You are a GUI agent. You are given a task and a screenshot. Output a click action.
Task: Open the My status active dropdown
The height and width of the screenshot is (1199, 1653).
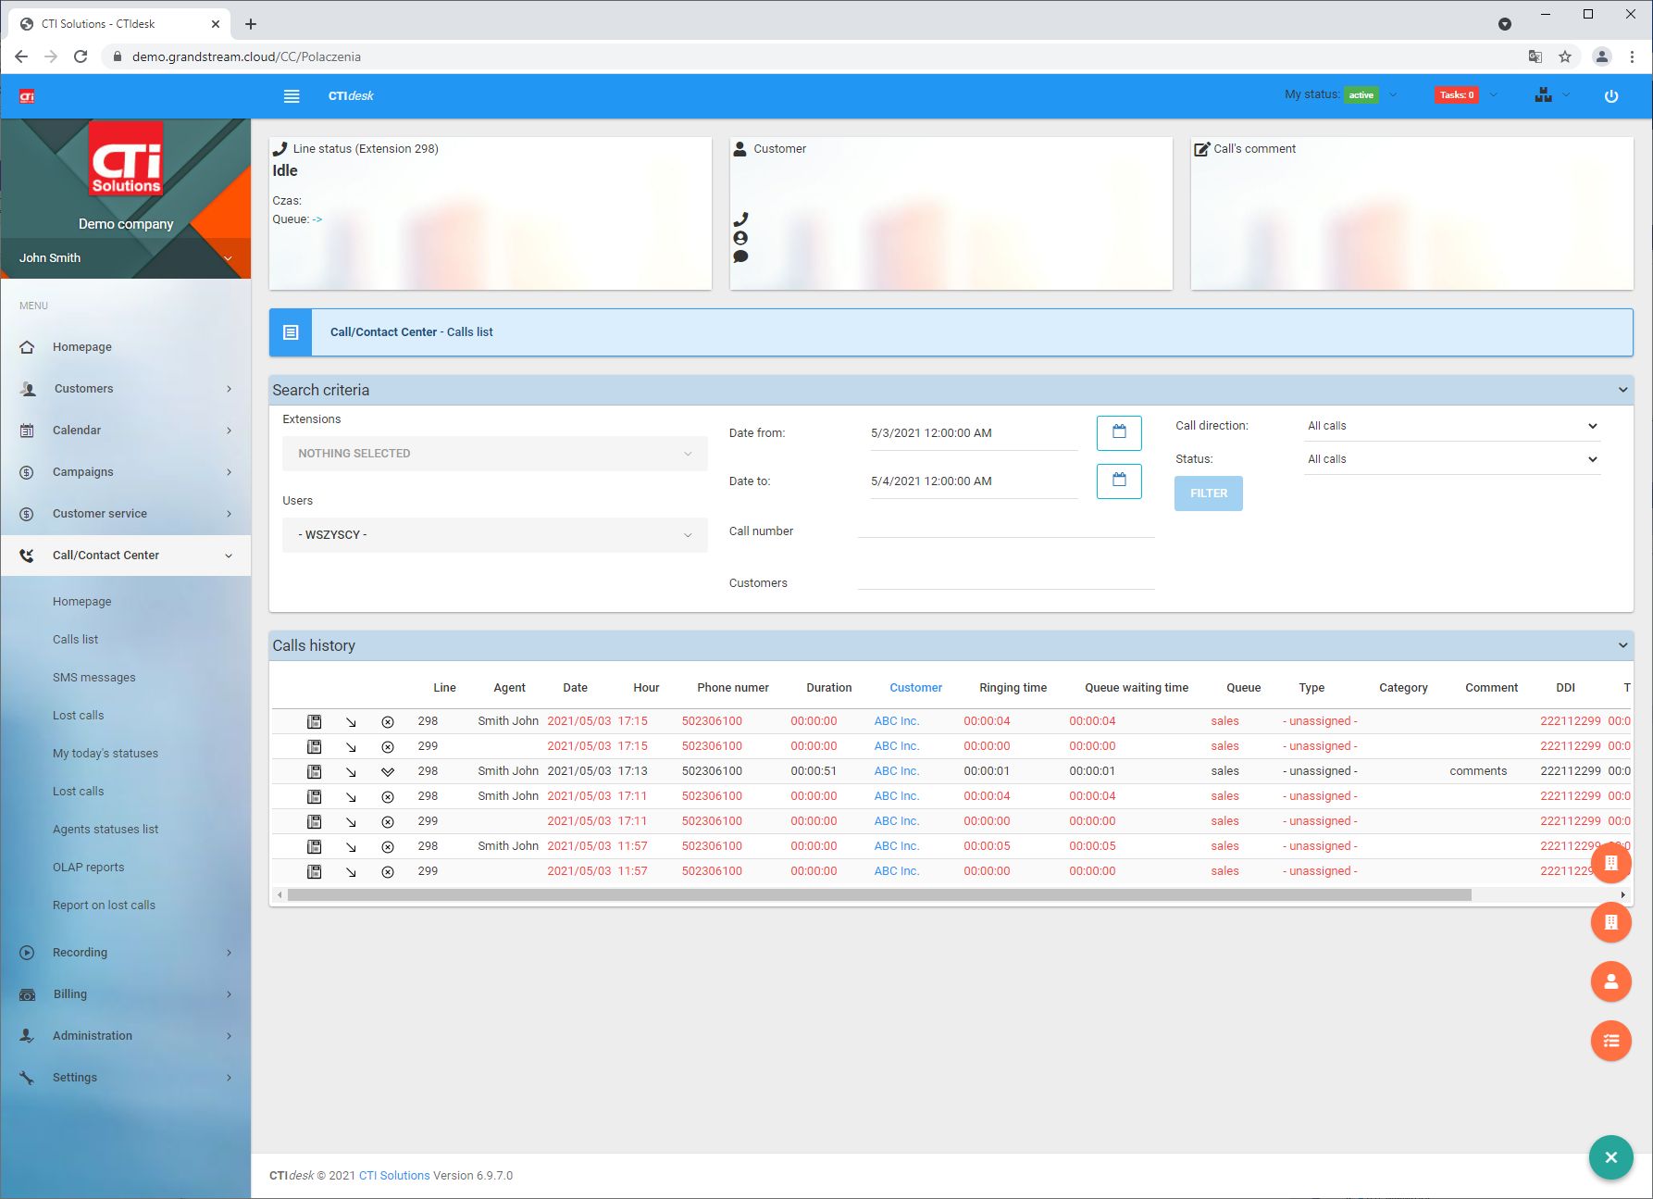click(1393, 94)
